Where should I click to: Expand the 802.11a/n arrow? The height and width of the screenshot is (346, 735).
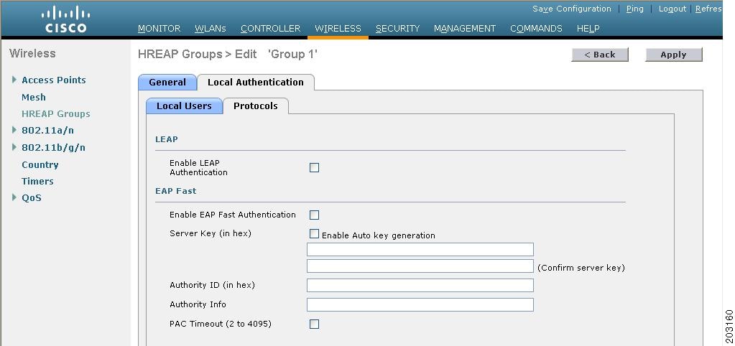click(14, 130)
